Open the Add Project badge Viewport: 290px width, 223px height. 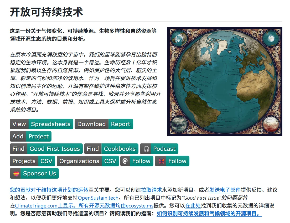pos(30,136)
